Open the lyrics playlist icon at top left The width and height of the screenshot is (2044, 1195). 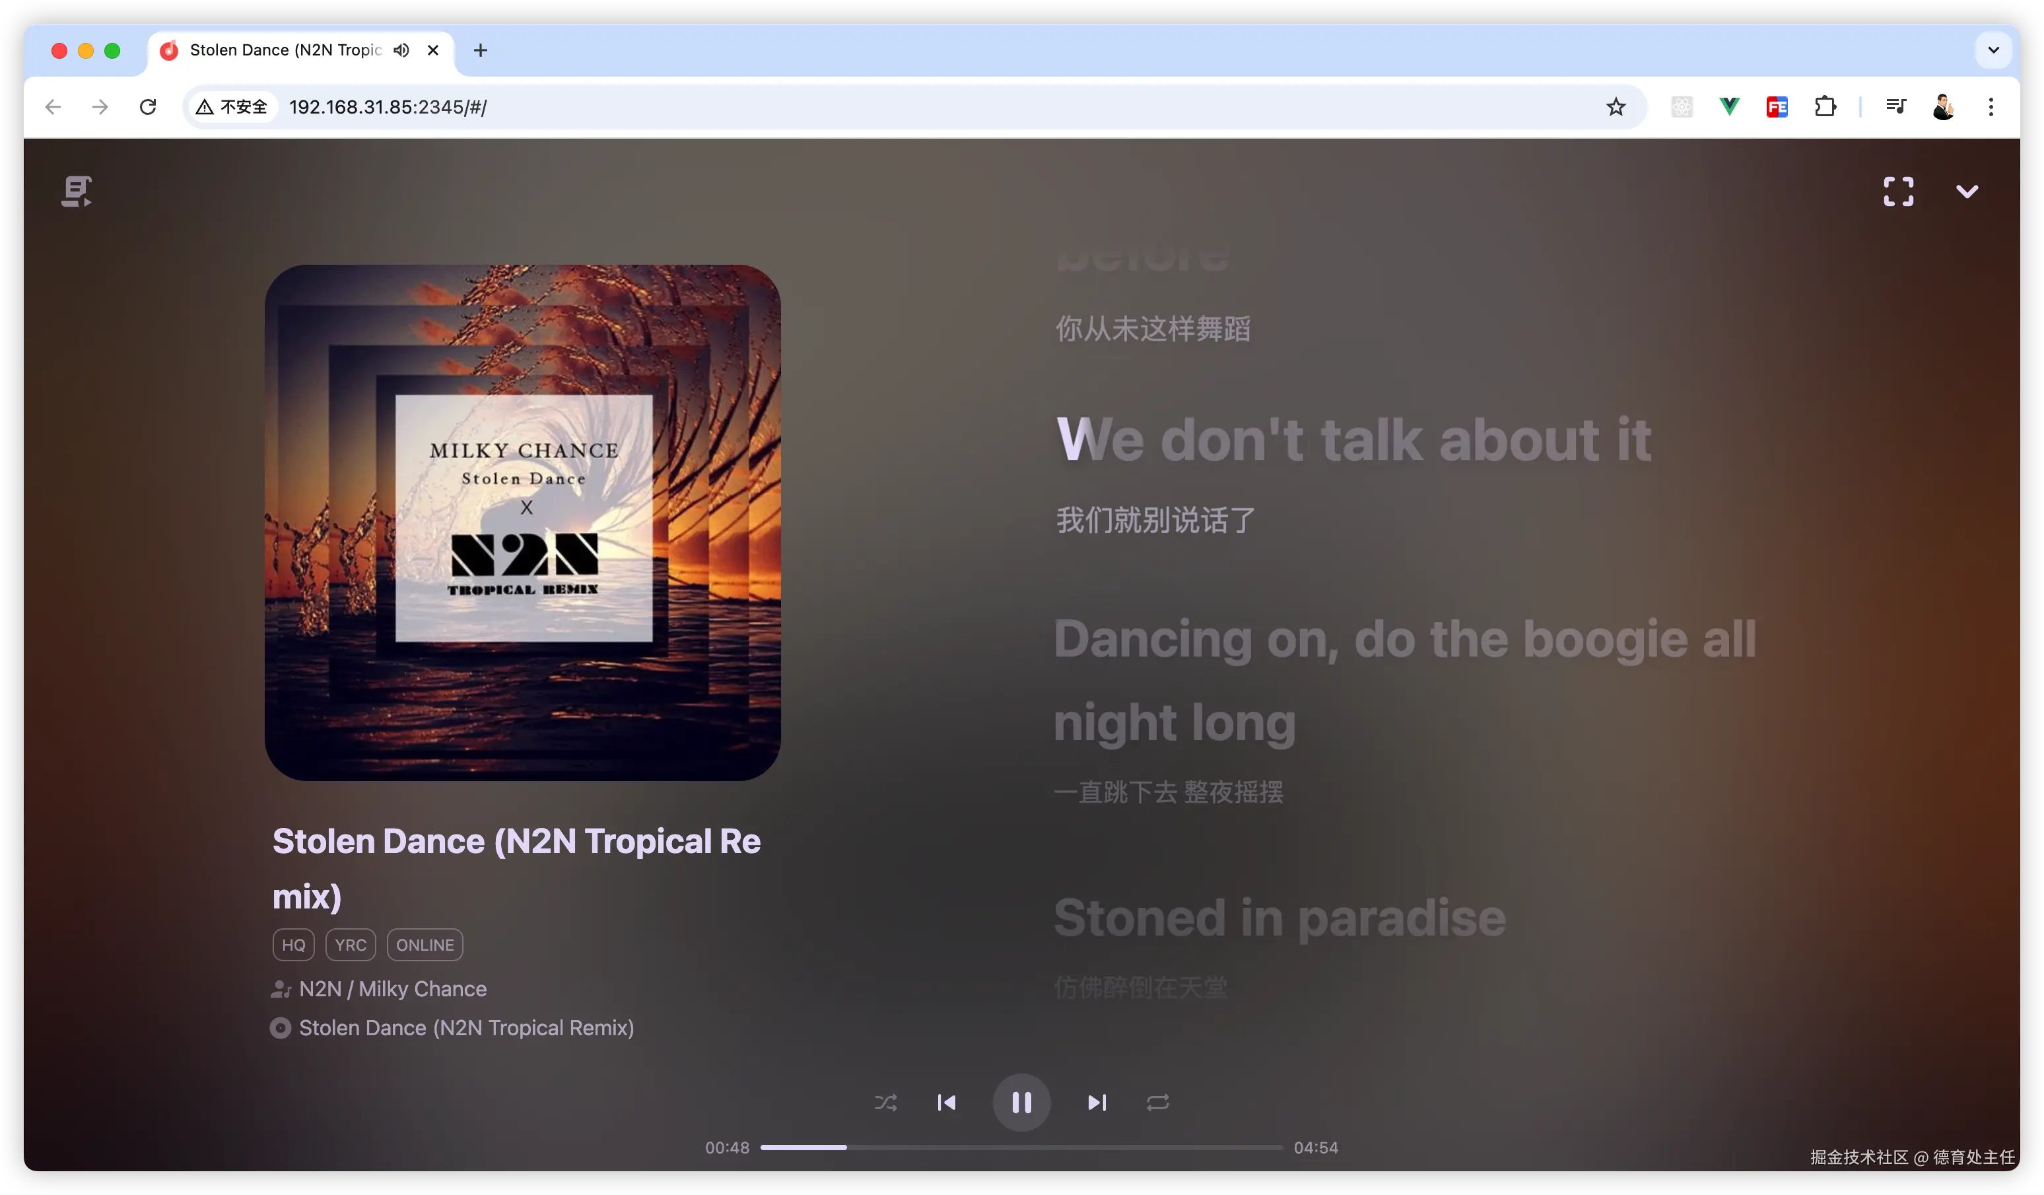point(76,191)
